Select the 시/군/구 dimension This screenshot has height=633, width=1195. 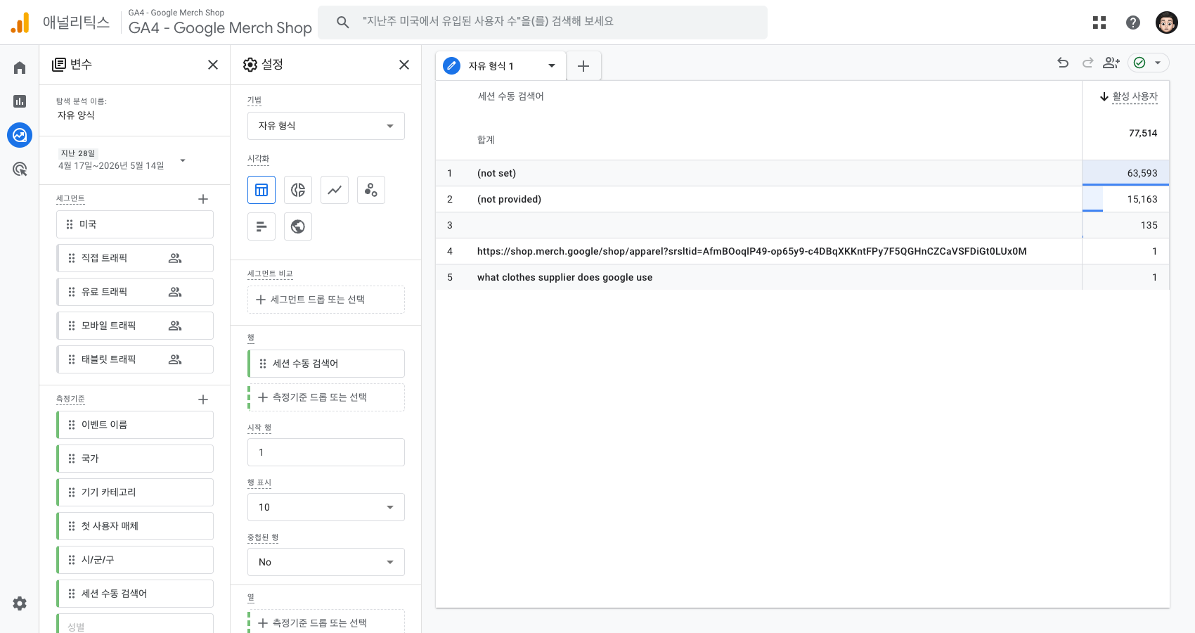coord(135,560)
